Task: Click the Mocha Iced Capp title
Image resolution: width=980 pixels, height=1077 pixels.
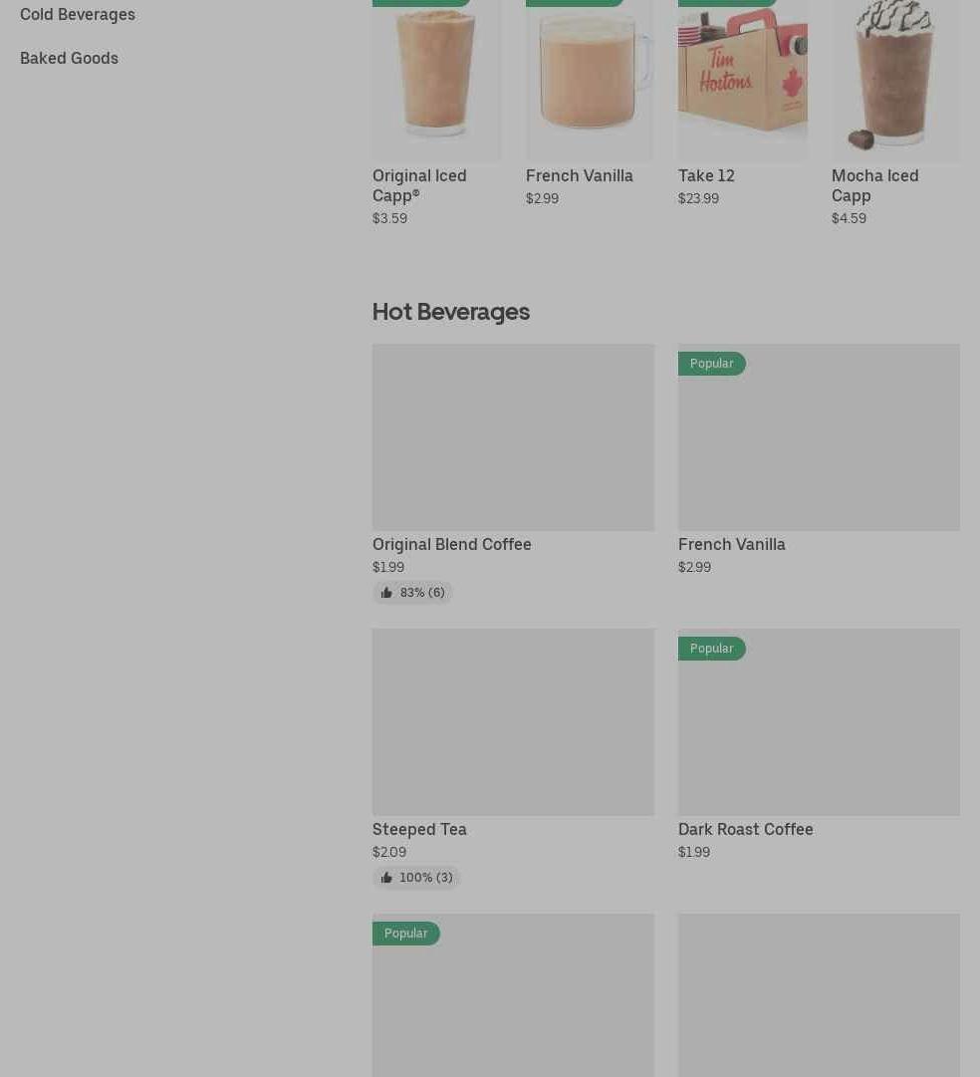Action: (874, 185)
